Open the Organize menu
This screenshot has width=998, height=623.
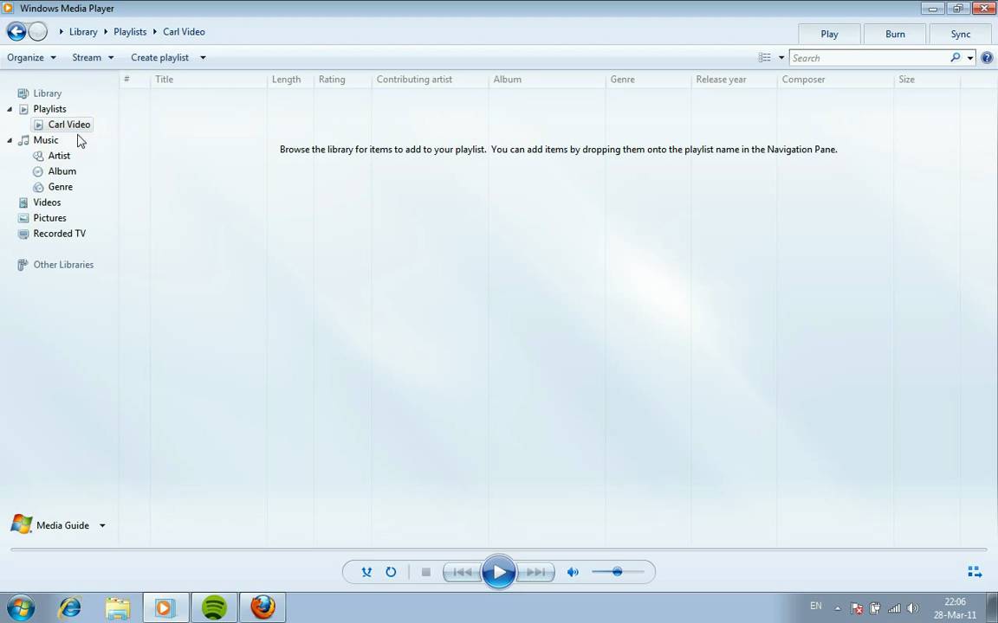[x=31, y=57]
